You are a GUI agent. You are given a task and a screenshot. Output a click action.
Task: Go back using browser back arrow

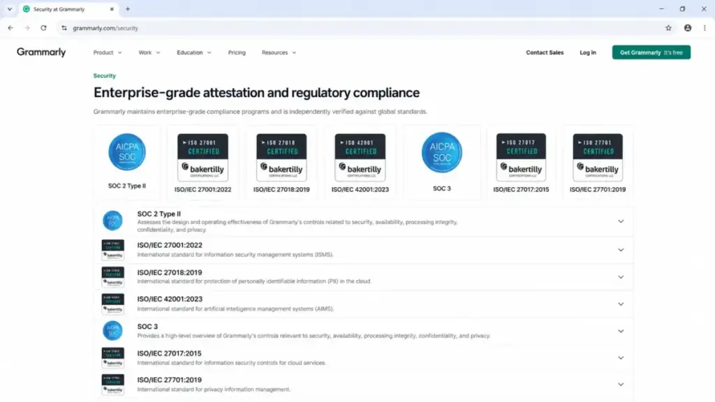[10, 28]
